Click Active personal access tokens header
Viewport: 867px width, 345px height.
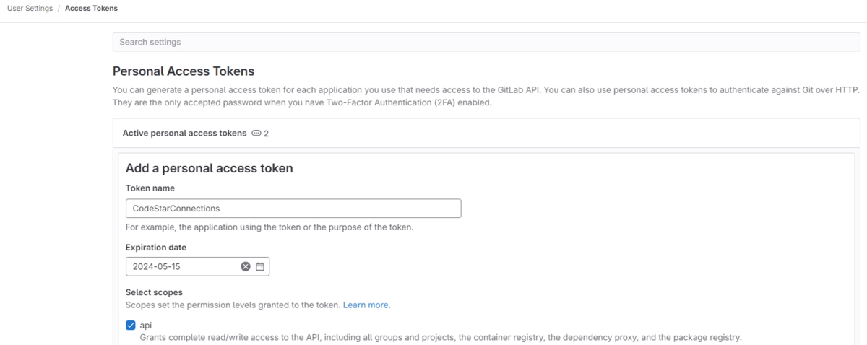[x=184, y=134]
